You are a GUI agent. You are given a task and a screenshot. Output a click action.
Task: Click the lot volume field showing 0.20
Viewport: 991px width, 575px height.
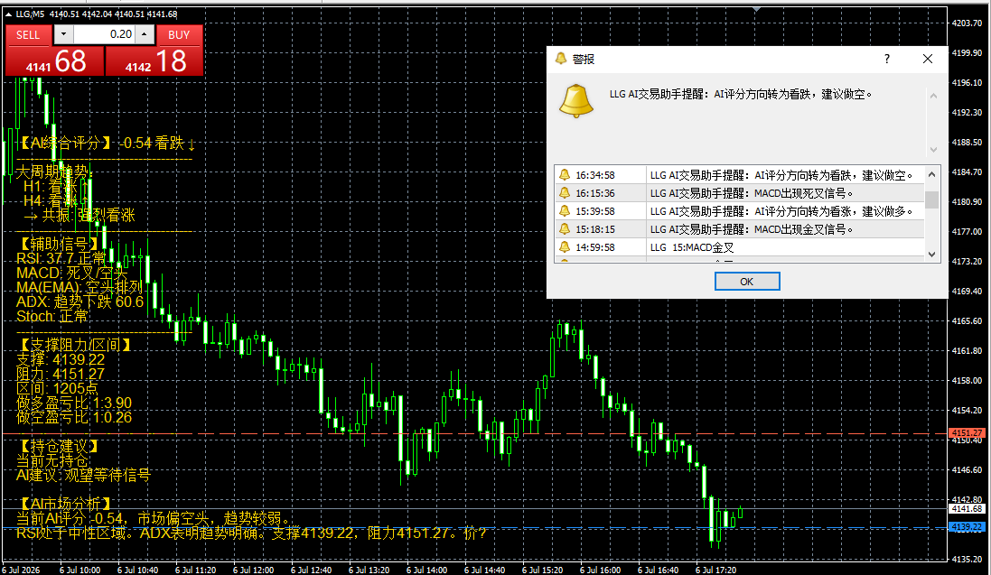tap(104, 34)
